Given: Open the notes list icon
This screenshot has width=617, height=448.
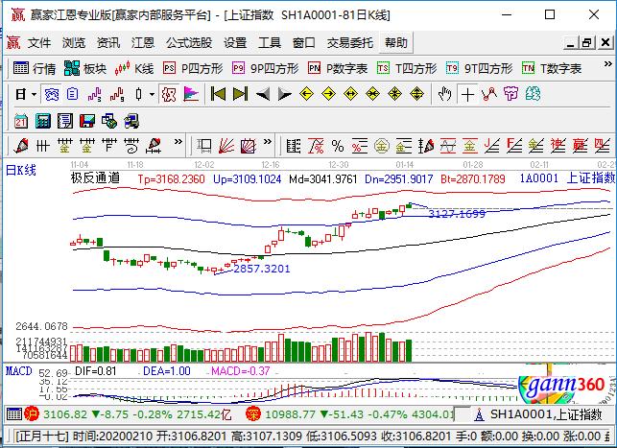Looking at the screenshot, I should coord(65,121).
